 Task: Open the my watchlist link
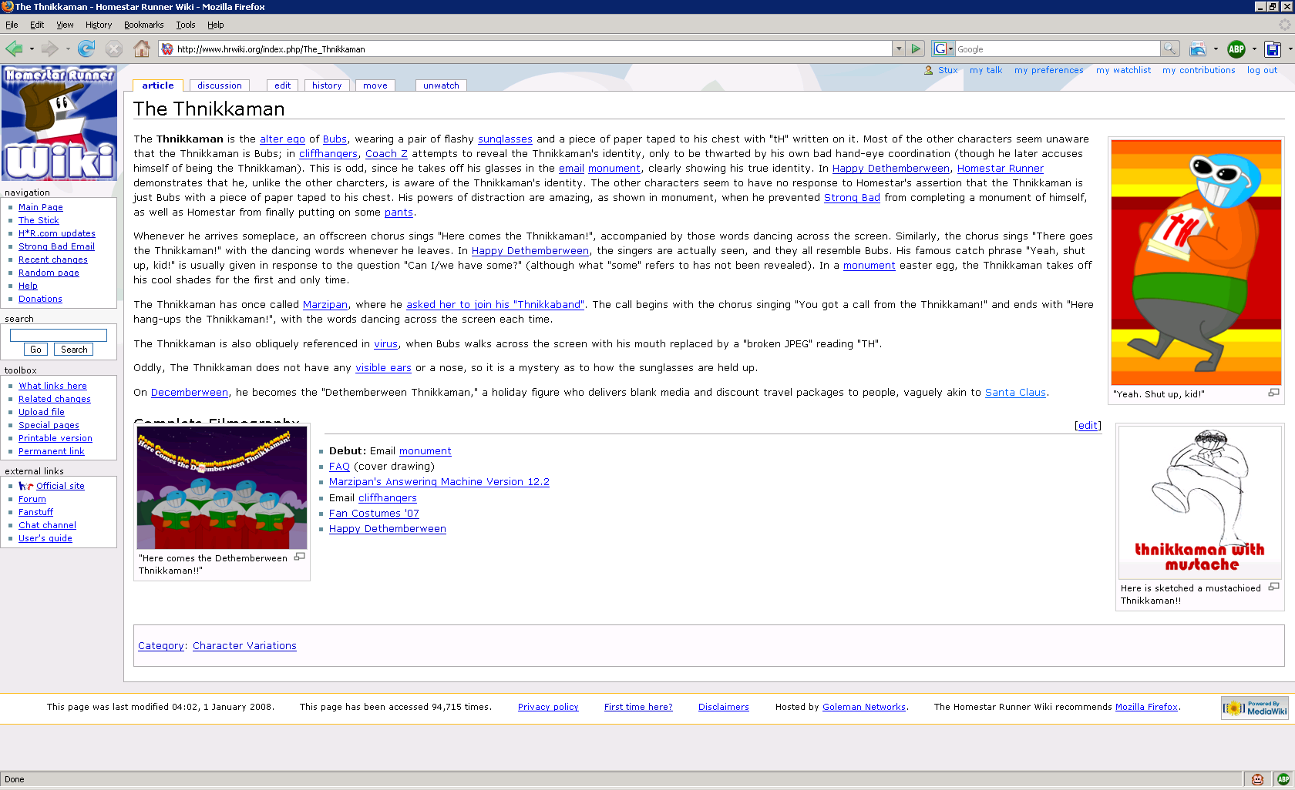[1123, 70]
